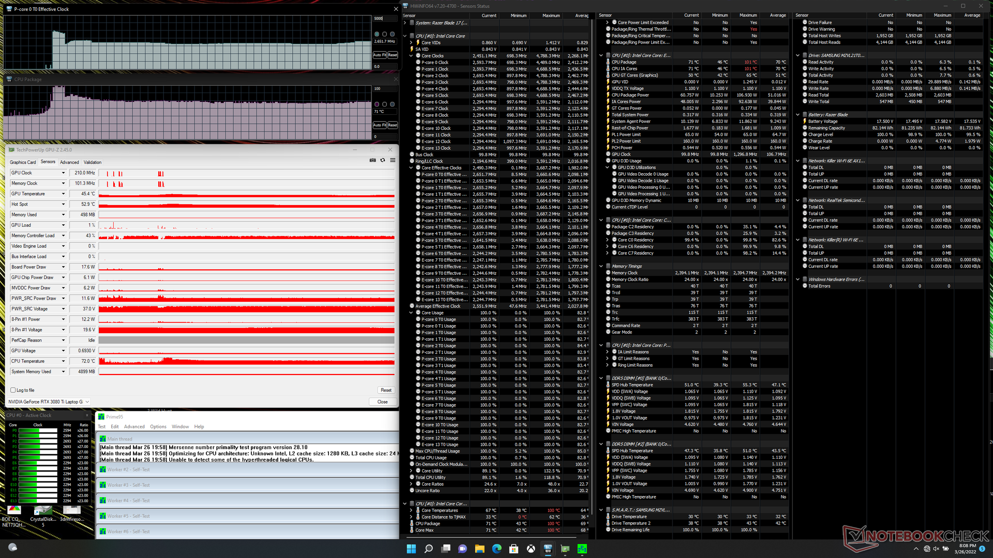Collapse the Core Clocks tree node
Viewport: 993px width, 558px height.
click(x=411, y=56)
